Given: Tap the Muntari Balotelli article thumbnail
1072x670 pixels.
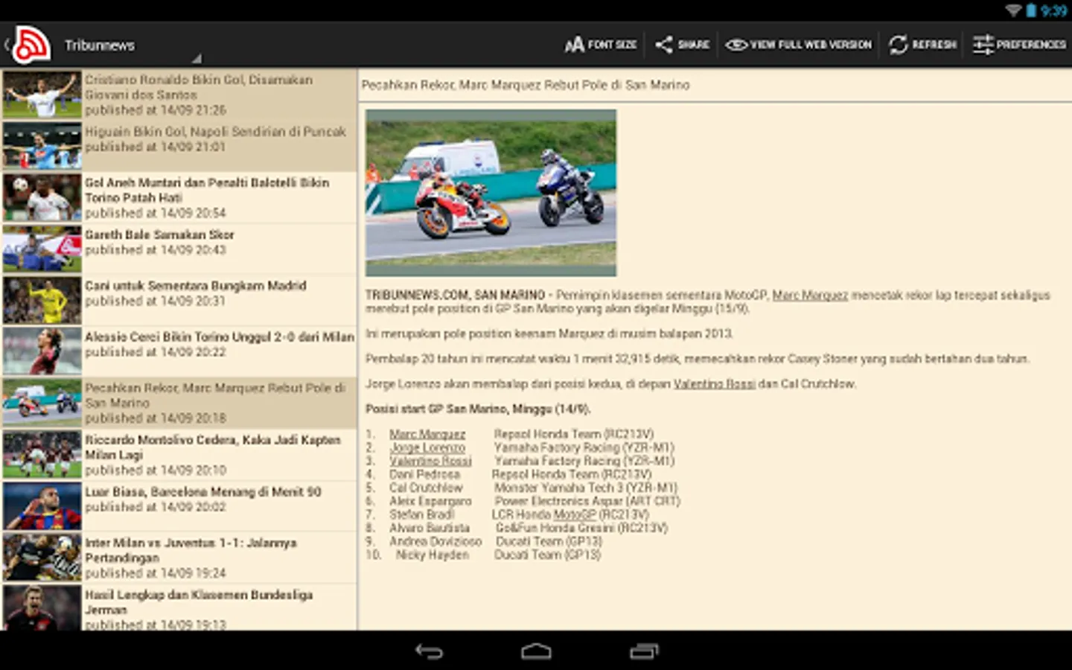Looking at the screenshot, I should (x=42, y=197).
